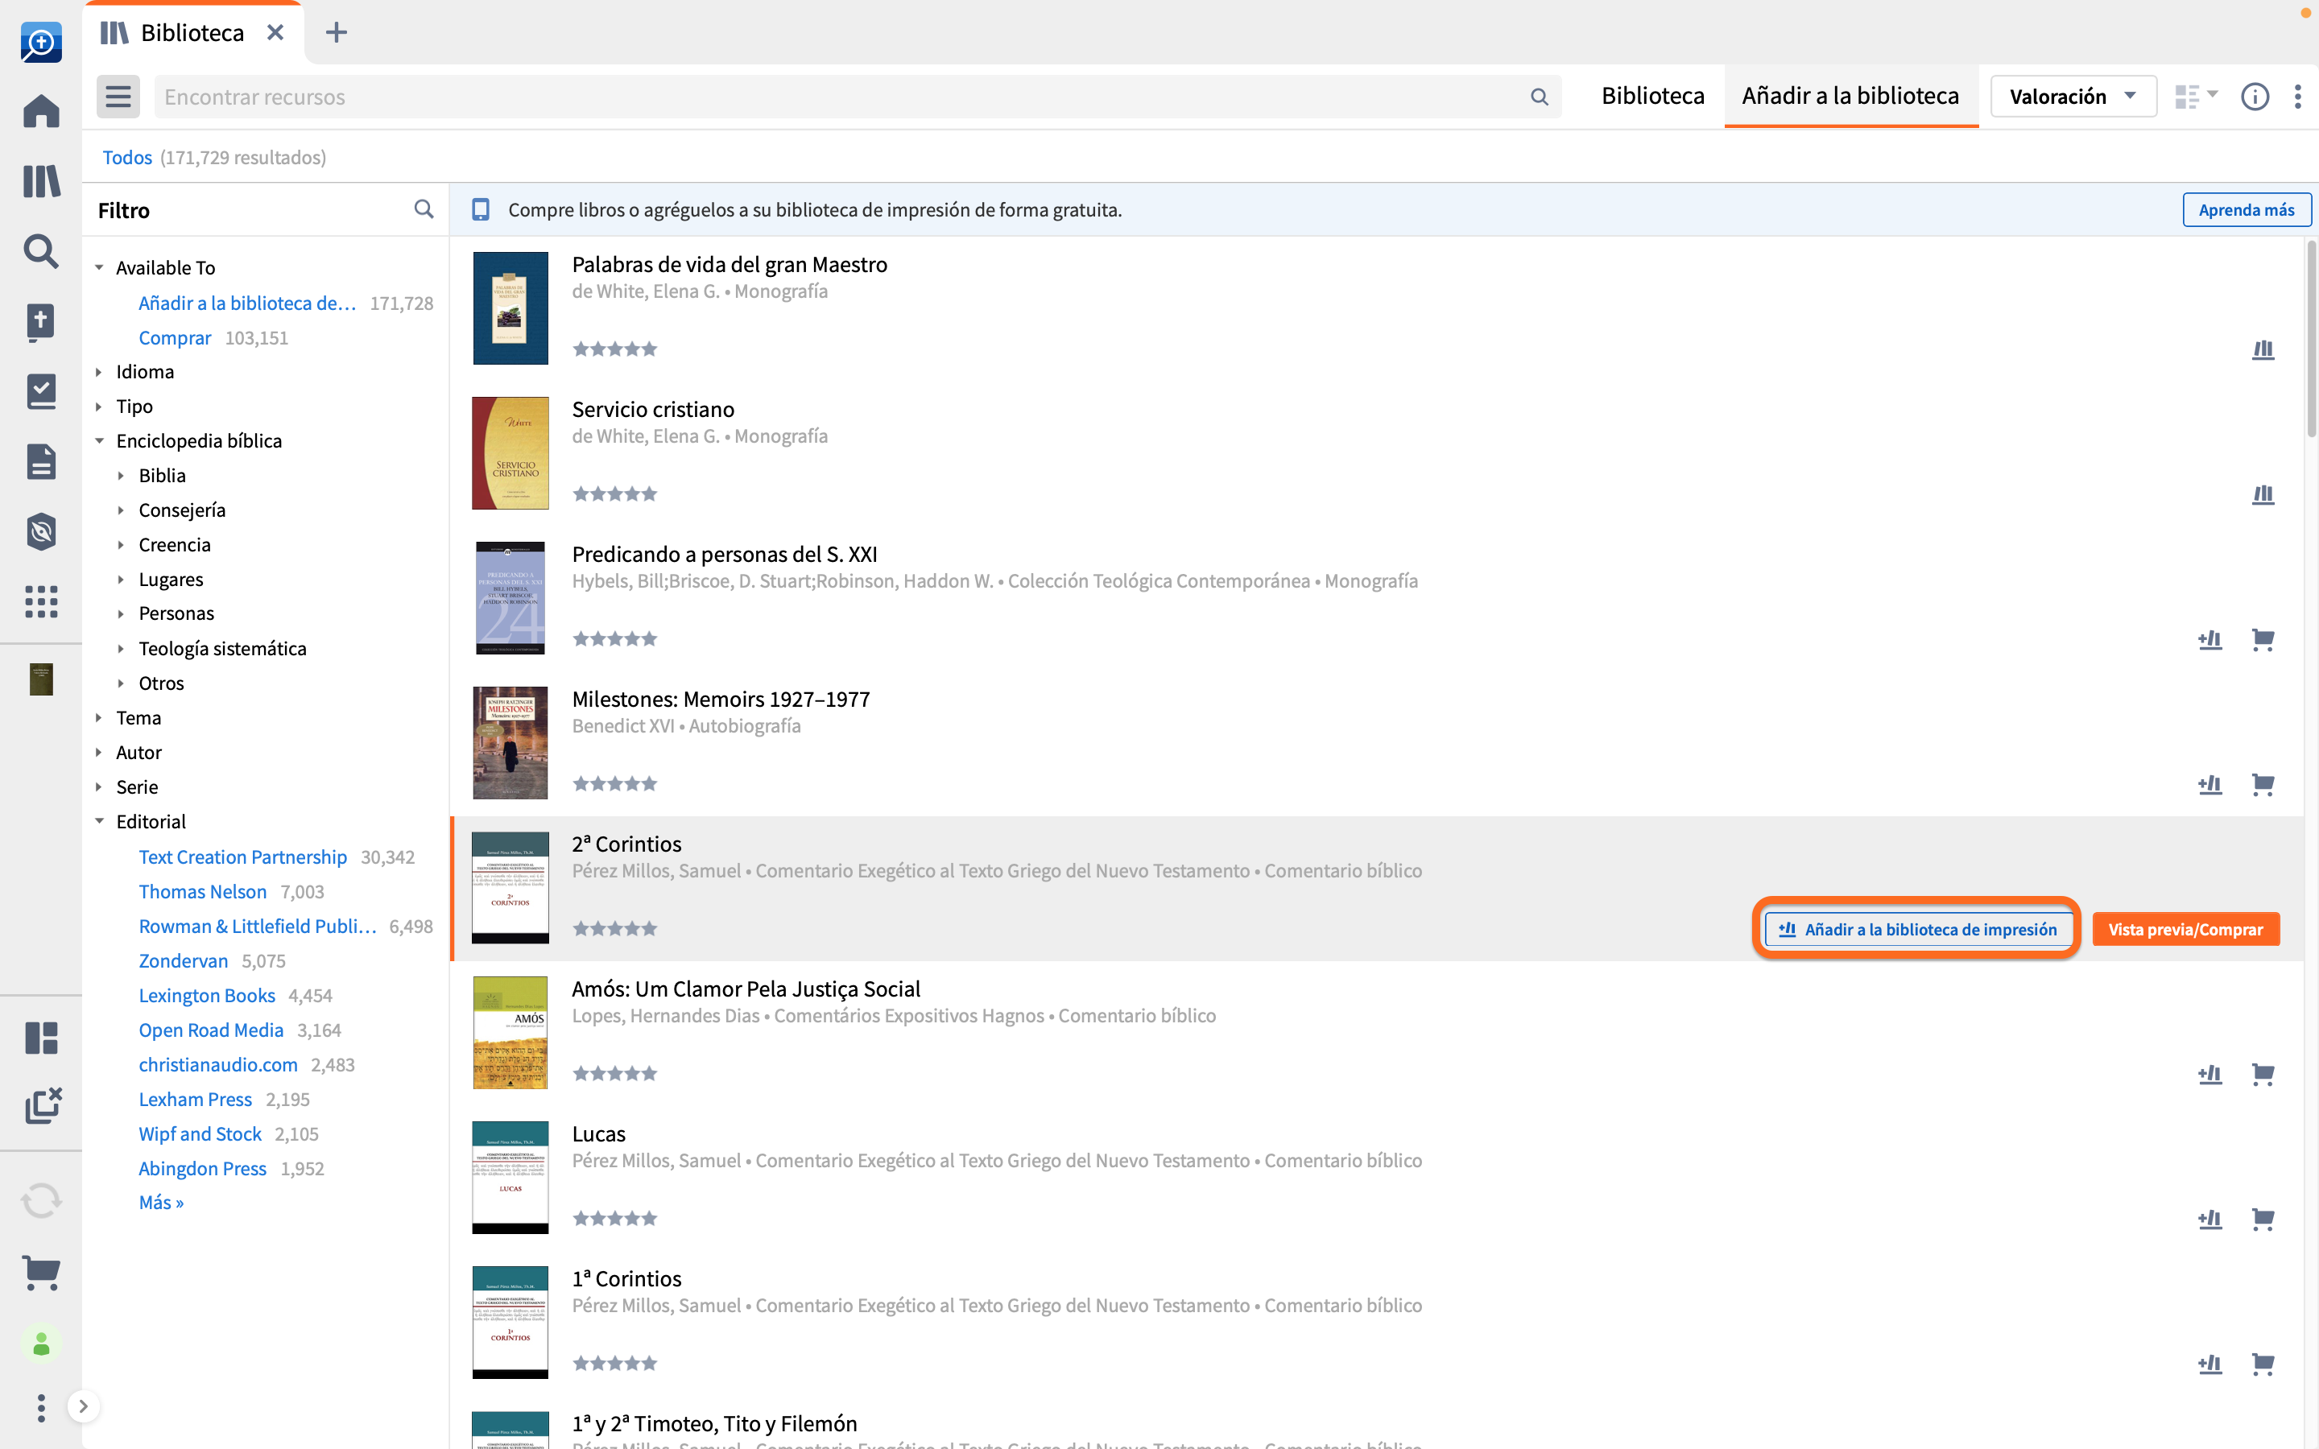Click the Todos breadcrumb link
Image resolution: width=2319 pixels, height=1449 pixels.
point(126,157)
